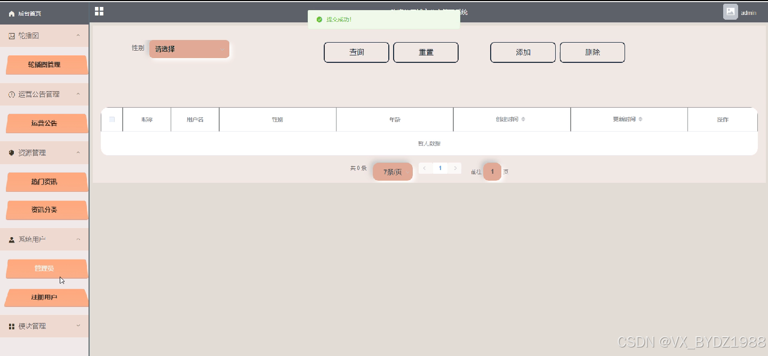Click the success notification message
This screenshot has height=356, width=768.
point(384,19)
